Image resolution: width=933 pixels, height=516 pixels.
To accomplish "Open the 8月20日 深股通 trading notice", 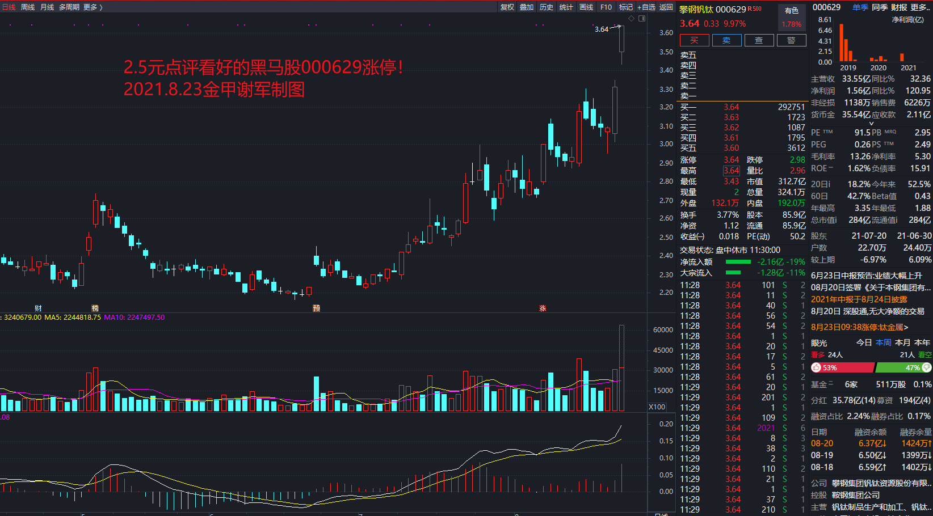I will point(868,311).
